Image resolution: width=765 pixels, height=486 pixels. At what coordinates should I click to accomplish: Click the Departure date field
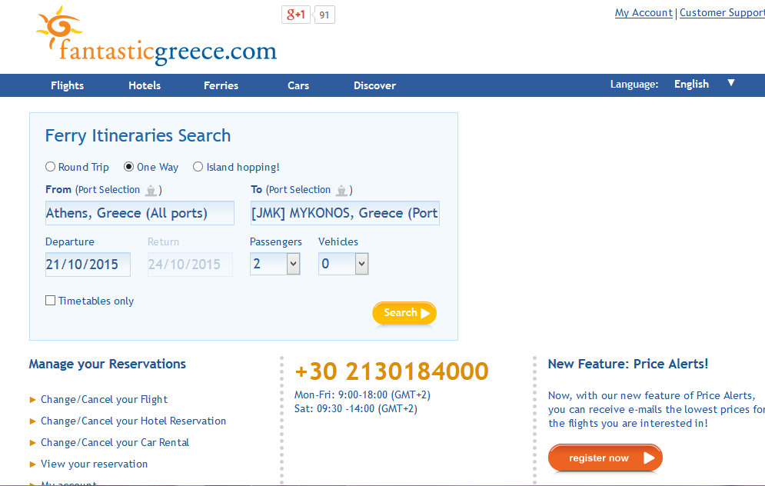[88, 265]
